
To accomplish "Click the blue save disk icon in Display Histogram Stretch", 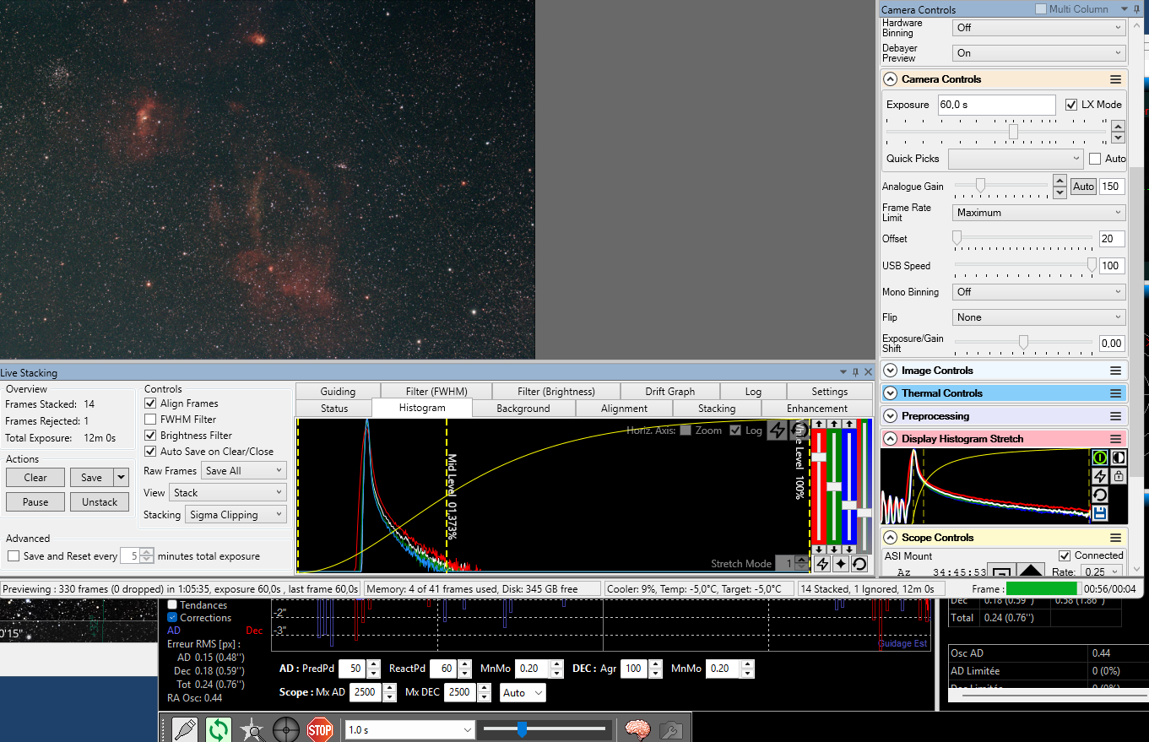I will click(1099, 513).
